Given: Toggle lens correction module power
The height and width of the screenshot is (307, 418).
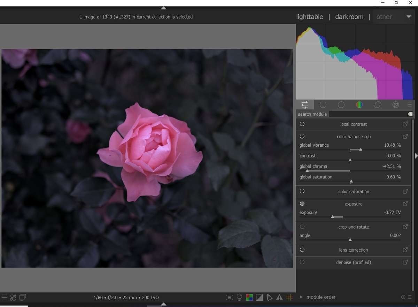Looking at the screenshot, I should pos(302,250).
